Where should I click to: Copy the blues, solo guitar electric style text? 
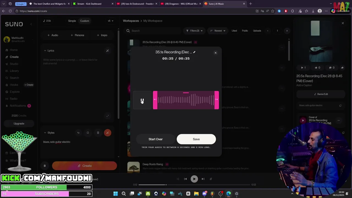pos(340,106)
